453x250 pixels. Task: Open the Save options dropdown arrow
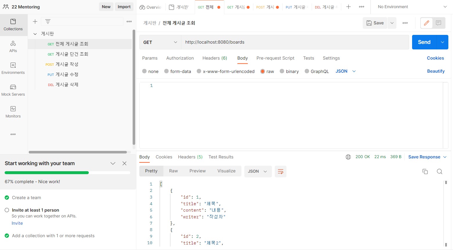(x=392, y=23)
